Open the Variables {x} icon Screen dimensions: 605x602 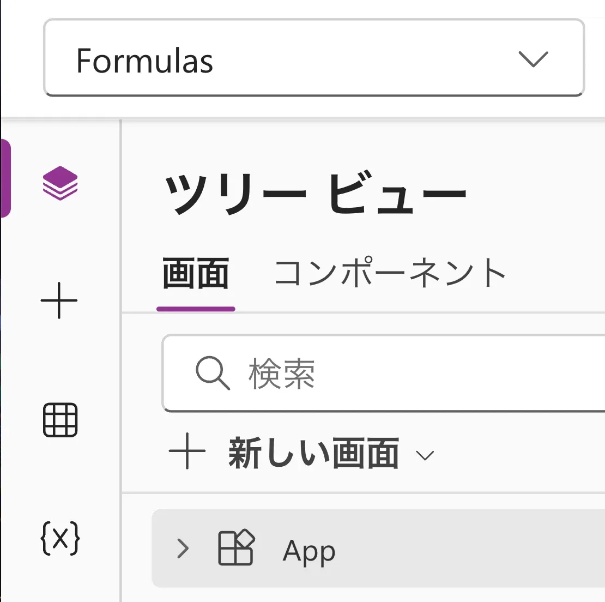click(x=60, y=538)
